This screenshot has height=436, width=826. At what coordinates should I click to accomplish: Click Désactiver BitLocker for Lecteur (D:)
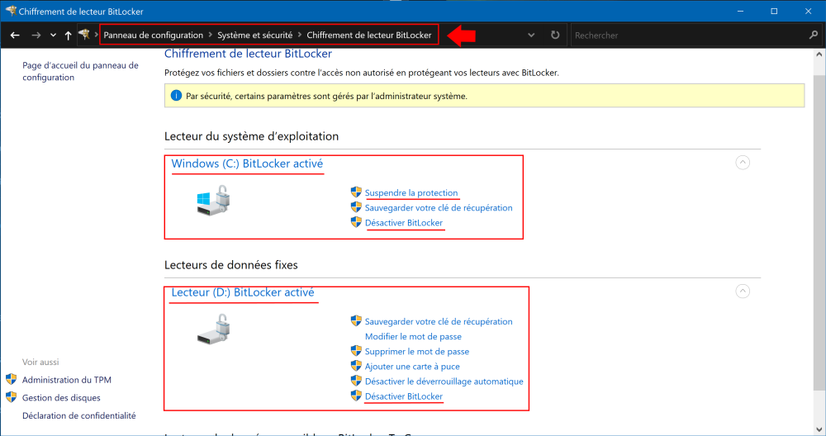pyautogui.click(x=404, y=396)
